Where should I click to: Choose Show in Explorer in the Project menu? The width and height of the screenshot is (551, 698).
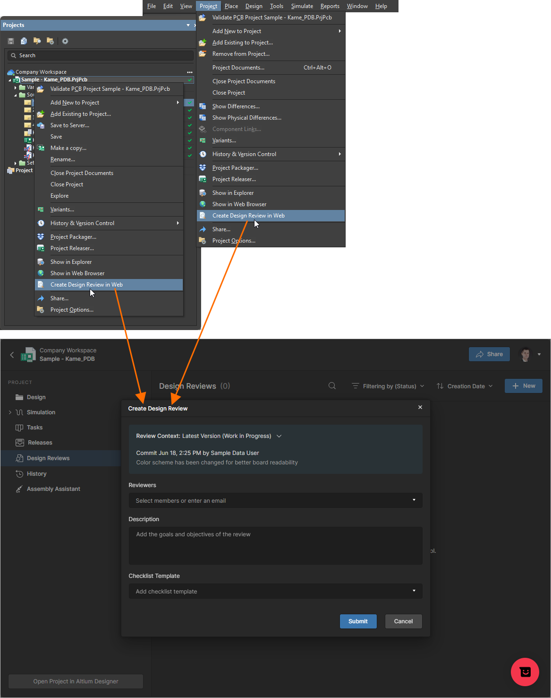271,193
